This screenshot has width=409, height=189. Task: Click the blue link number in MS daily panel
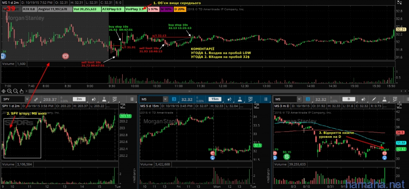pyautogui.click(x=308, y=99)
